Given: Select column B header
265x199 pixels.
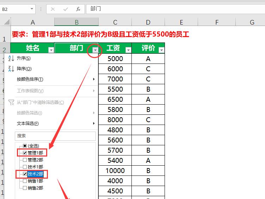Looking at the screenshot, I should (76, 22).
